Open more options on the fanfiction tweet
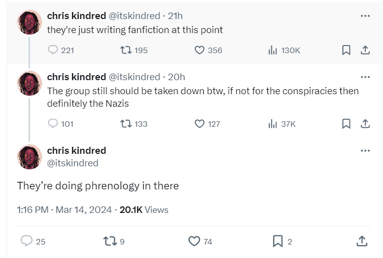Screen dimensions: 383x258 click(365, 16)
